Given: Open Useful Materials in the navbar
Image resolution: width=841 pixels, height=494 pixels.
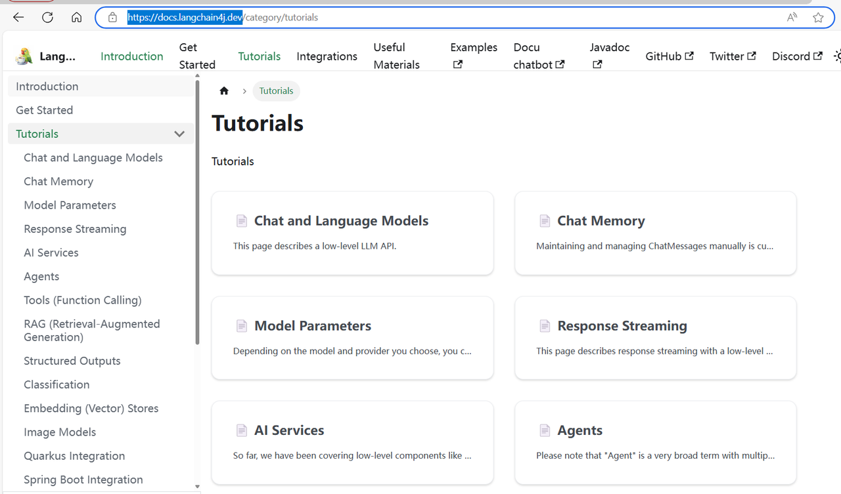Looking at the screenshot, I should click(x=397, y=56).
